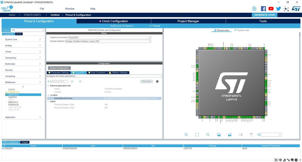Image resolution: width=302 pixels, height=162 pixels.
Task: Toggle the FREERTOS middleware entry
Action: [14, 92]
